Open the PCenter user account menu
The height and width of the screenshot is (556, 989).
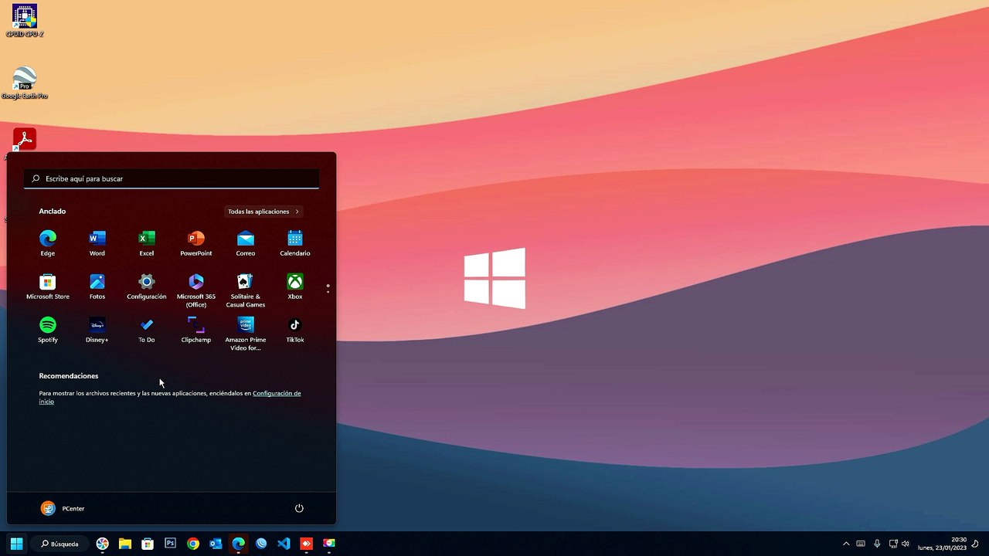[x=63, y=508]
